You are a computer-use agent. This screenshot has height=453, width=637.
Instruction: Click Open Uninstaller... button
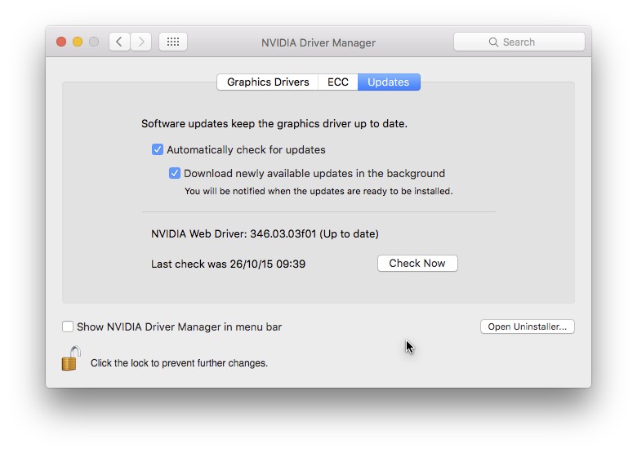tap(528, 326)
